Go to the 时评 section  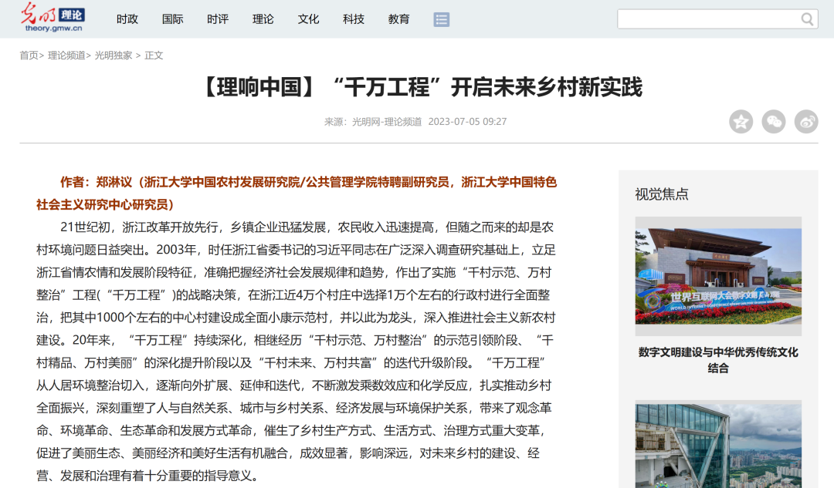pyautogui.click(x=218, y=19)
